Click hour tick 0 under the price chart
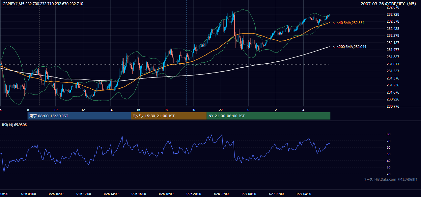The width and height of the screenshot is (421, 197). click(248, 110)
